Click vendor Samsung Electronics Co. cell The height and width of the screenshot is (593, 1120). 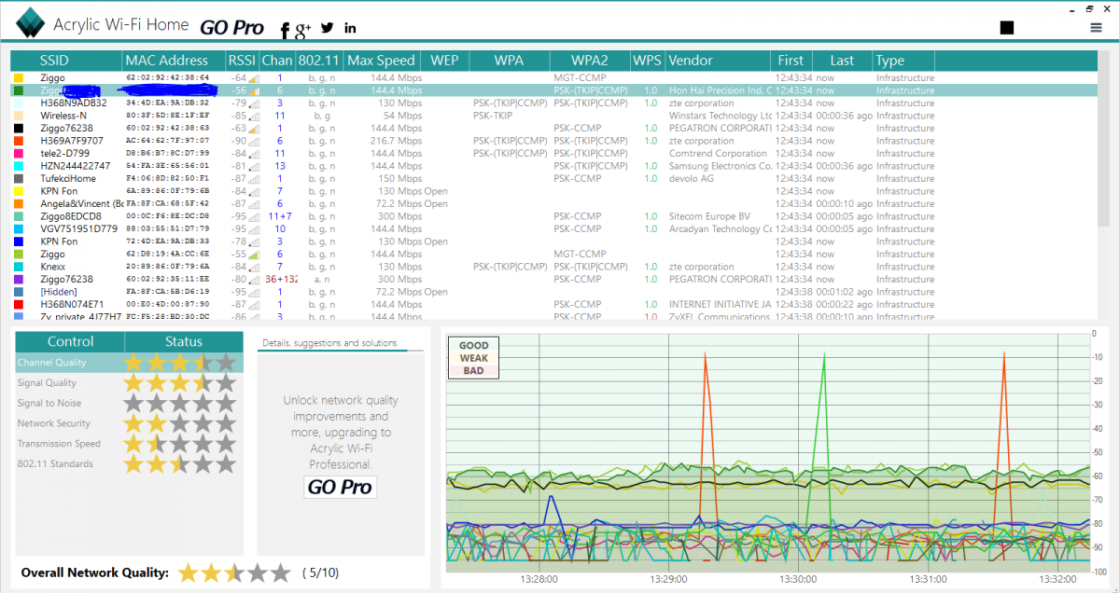click(x=721, y=166)
